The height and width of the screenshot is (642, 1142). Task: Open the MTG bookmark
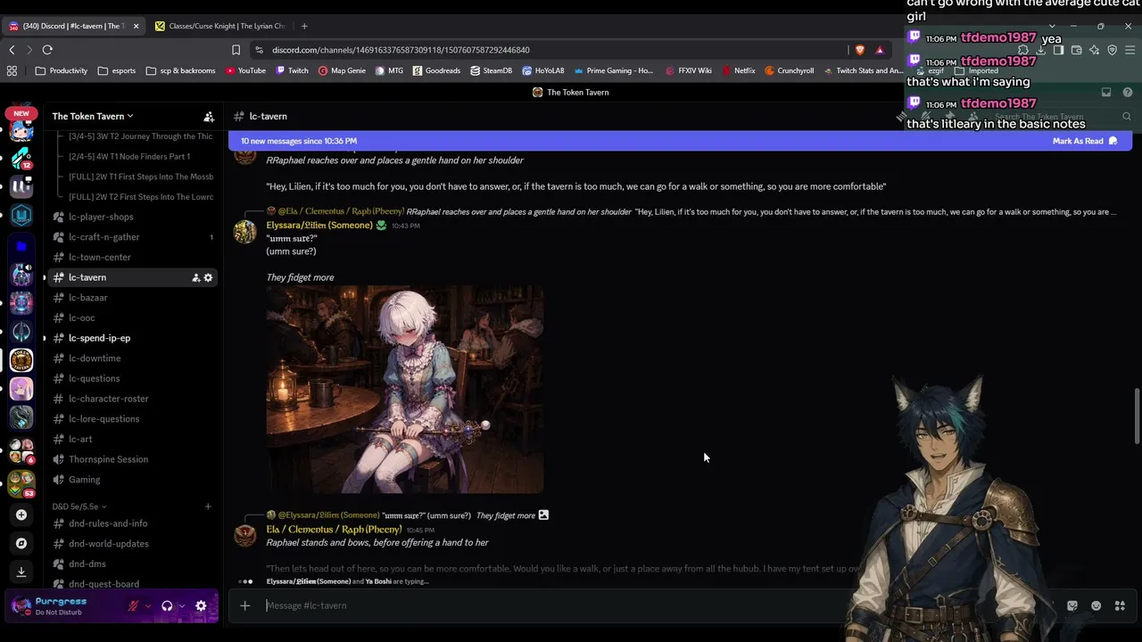click(x=390, y=70)
